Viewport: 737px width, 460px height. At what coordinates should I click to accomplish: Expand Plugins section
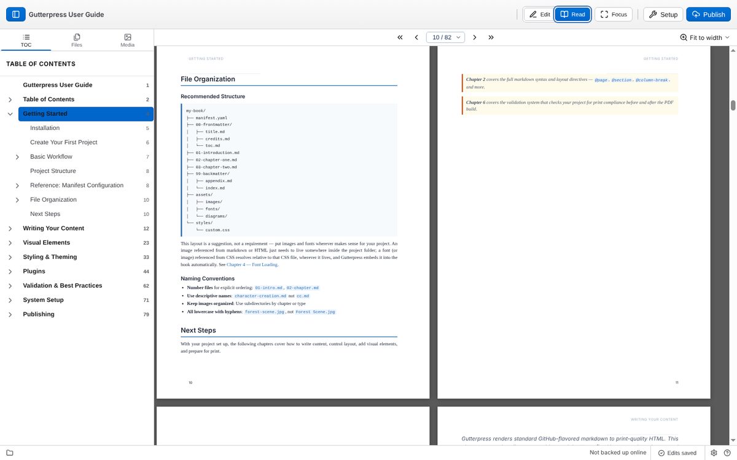click(x=10, y=271)
